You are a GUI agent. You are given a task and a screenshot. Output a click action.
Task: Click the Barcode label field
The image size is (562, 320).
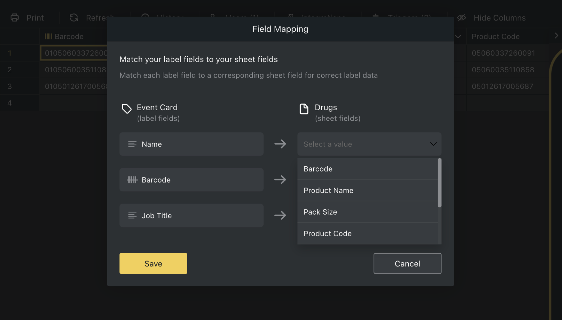[191, 180]
